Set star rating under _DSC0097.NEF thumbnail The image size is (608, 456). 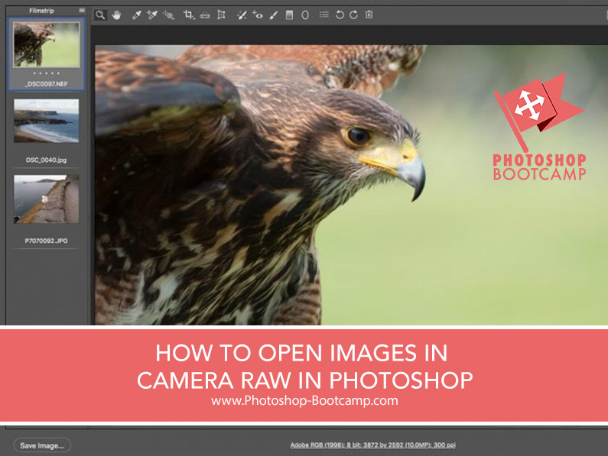[x=47, y=73]
